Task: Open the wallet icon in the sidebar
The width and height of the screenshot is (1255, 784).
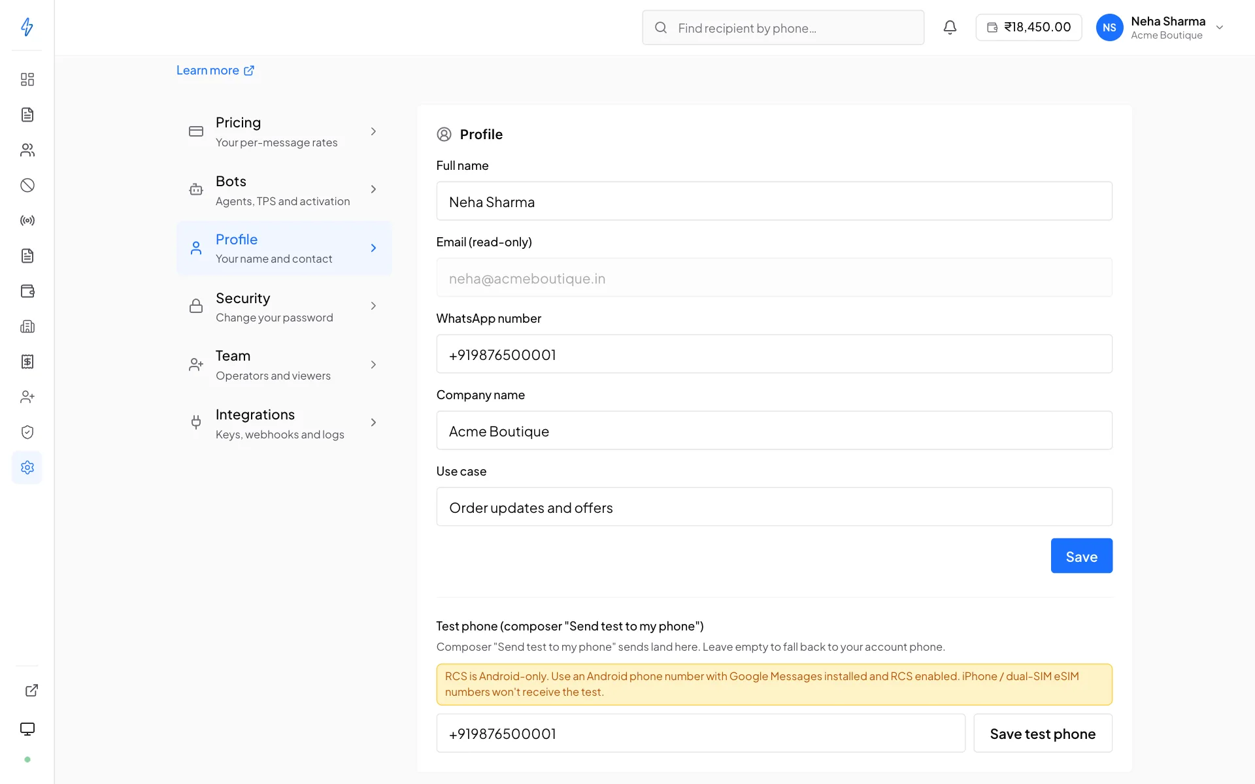Action: (x=27, y=291)
